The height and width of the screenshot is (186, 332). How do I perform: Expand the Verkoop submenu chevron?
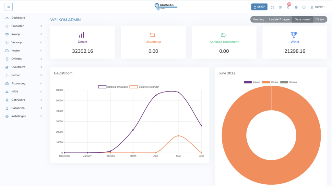click(41, 42)
